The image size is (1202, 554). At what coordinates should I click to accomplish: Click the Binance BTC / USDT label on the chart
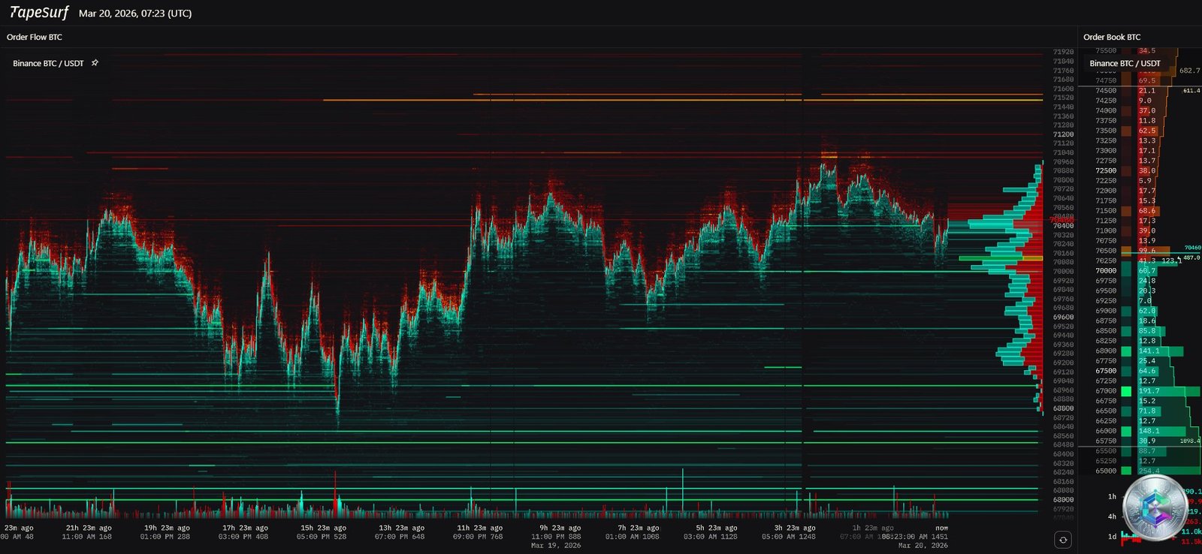click(48, 63)
